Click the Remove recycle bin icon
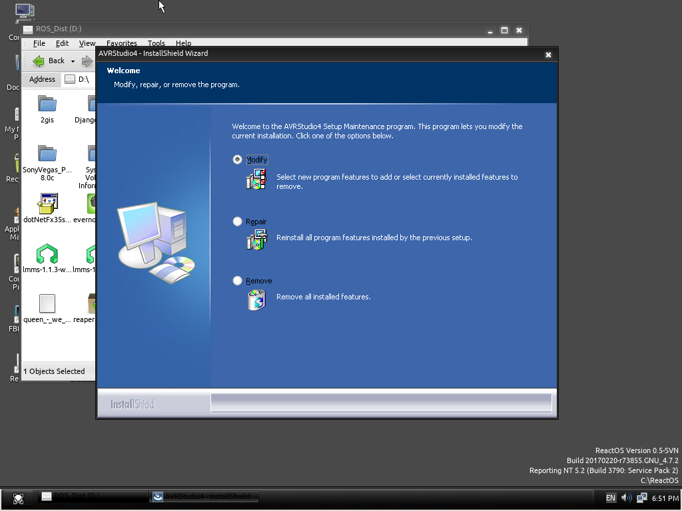Screen dimensions: 682x511 click(x=256, y=300)
